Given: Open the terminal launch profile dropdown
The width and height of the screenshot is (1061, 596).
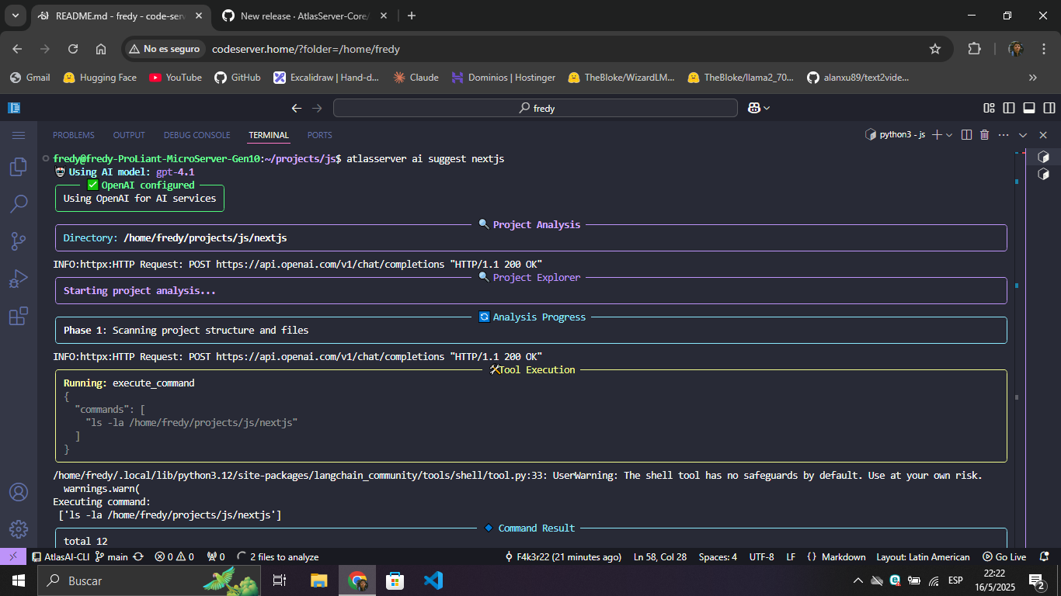Looking at the screenshot, I should pyautogui.click(x=949, y=135).
